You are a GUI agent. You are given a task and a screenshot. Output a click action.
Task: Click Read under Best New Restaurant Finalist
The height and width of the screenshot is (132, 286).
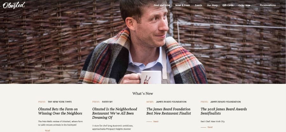click(x=156, y=122)
